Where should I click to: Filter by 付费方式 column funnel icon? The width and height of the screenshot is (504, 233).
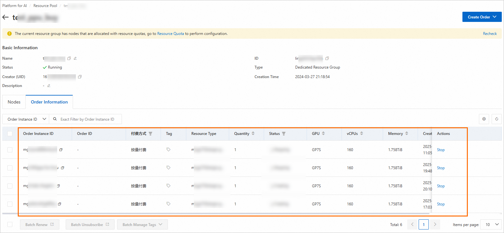coord(150,134)
